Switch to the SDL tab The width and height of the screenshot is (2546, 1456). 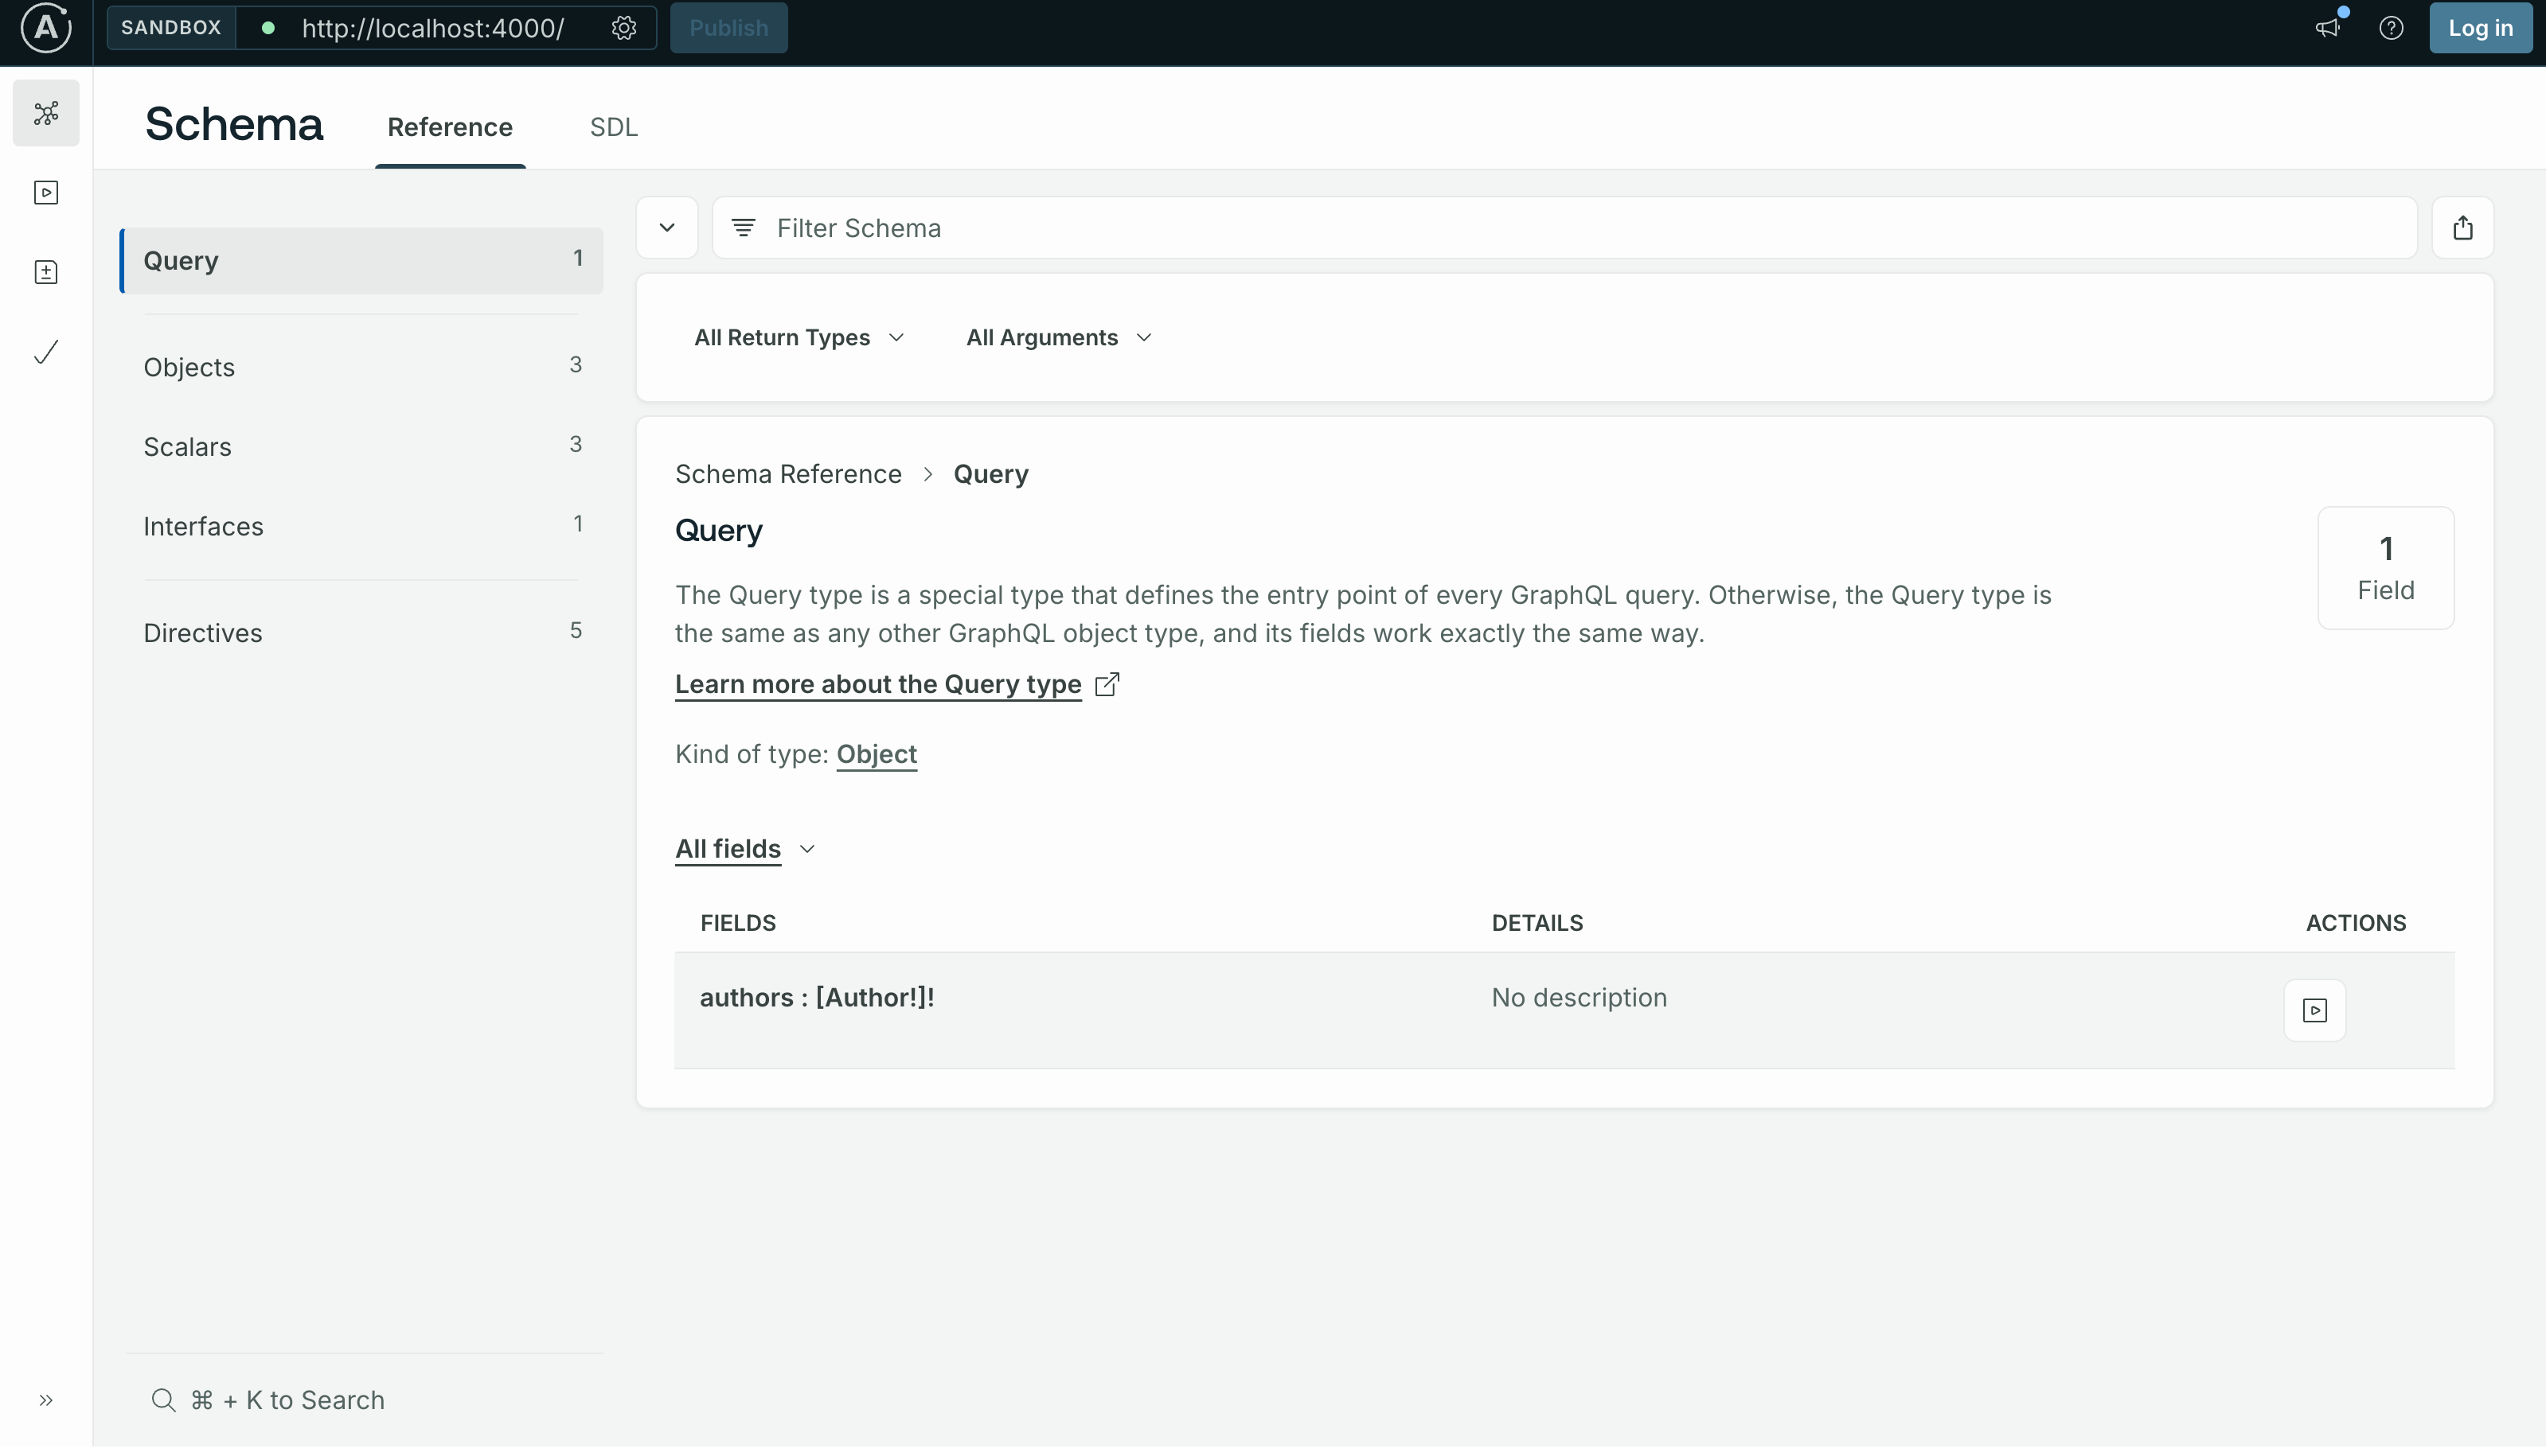(x=613, y=127)
